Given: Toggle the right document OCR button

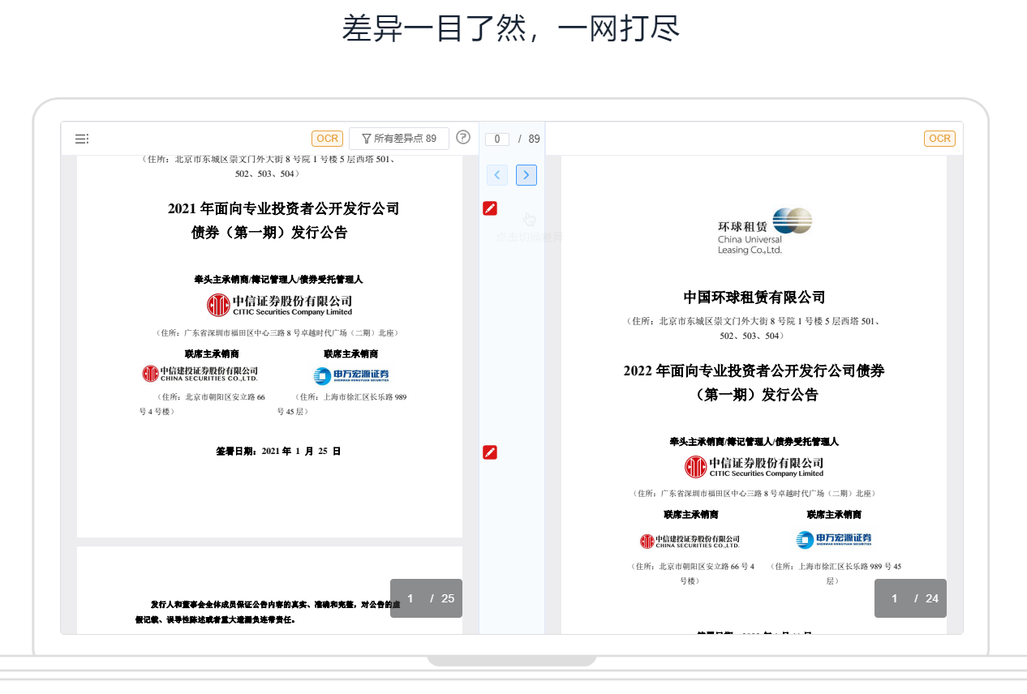Looking at the screenshot, I should (939, 139).
